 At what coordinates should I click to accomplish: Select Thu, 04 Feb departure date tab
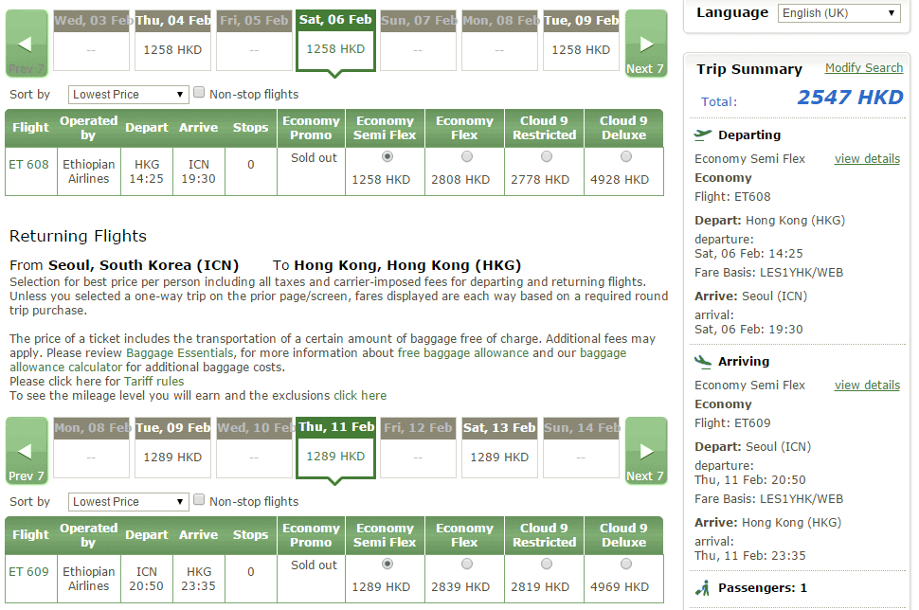point(172,41)
